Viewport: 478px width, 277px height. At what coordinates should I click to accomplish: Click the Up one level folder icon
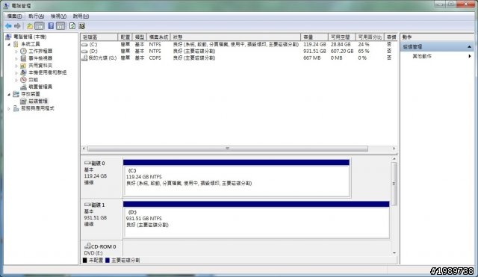click(x=30, y=26)
